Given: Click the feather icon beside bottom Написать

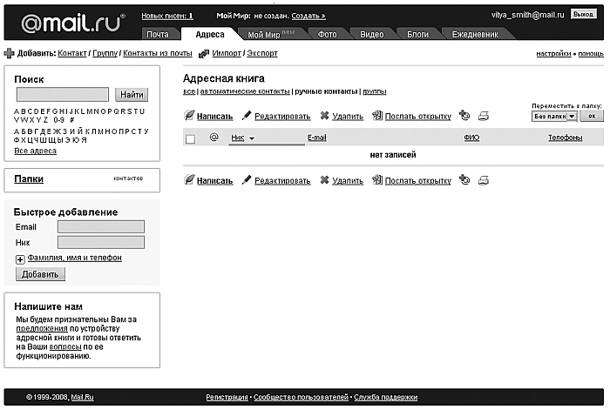Looking at the screenshot, I should point(189,180).
